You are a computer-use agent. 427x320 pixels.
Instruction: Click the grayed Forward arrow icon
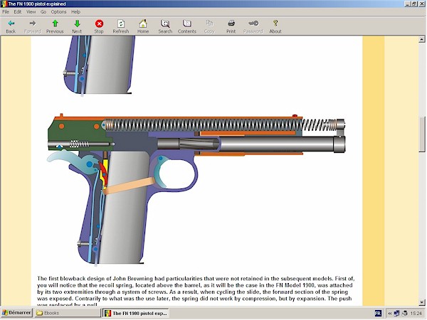pyautogui.click(x=33, y=23)
